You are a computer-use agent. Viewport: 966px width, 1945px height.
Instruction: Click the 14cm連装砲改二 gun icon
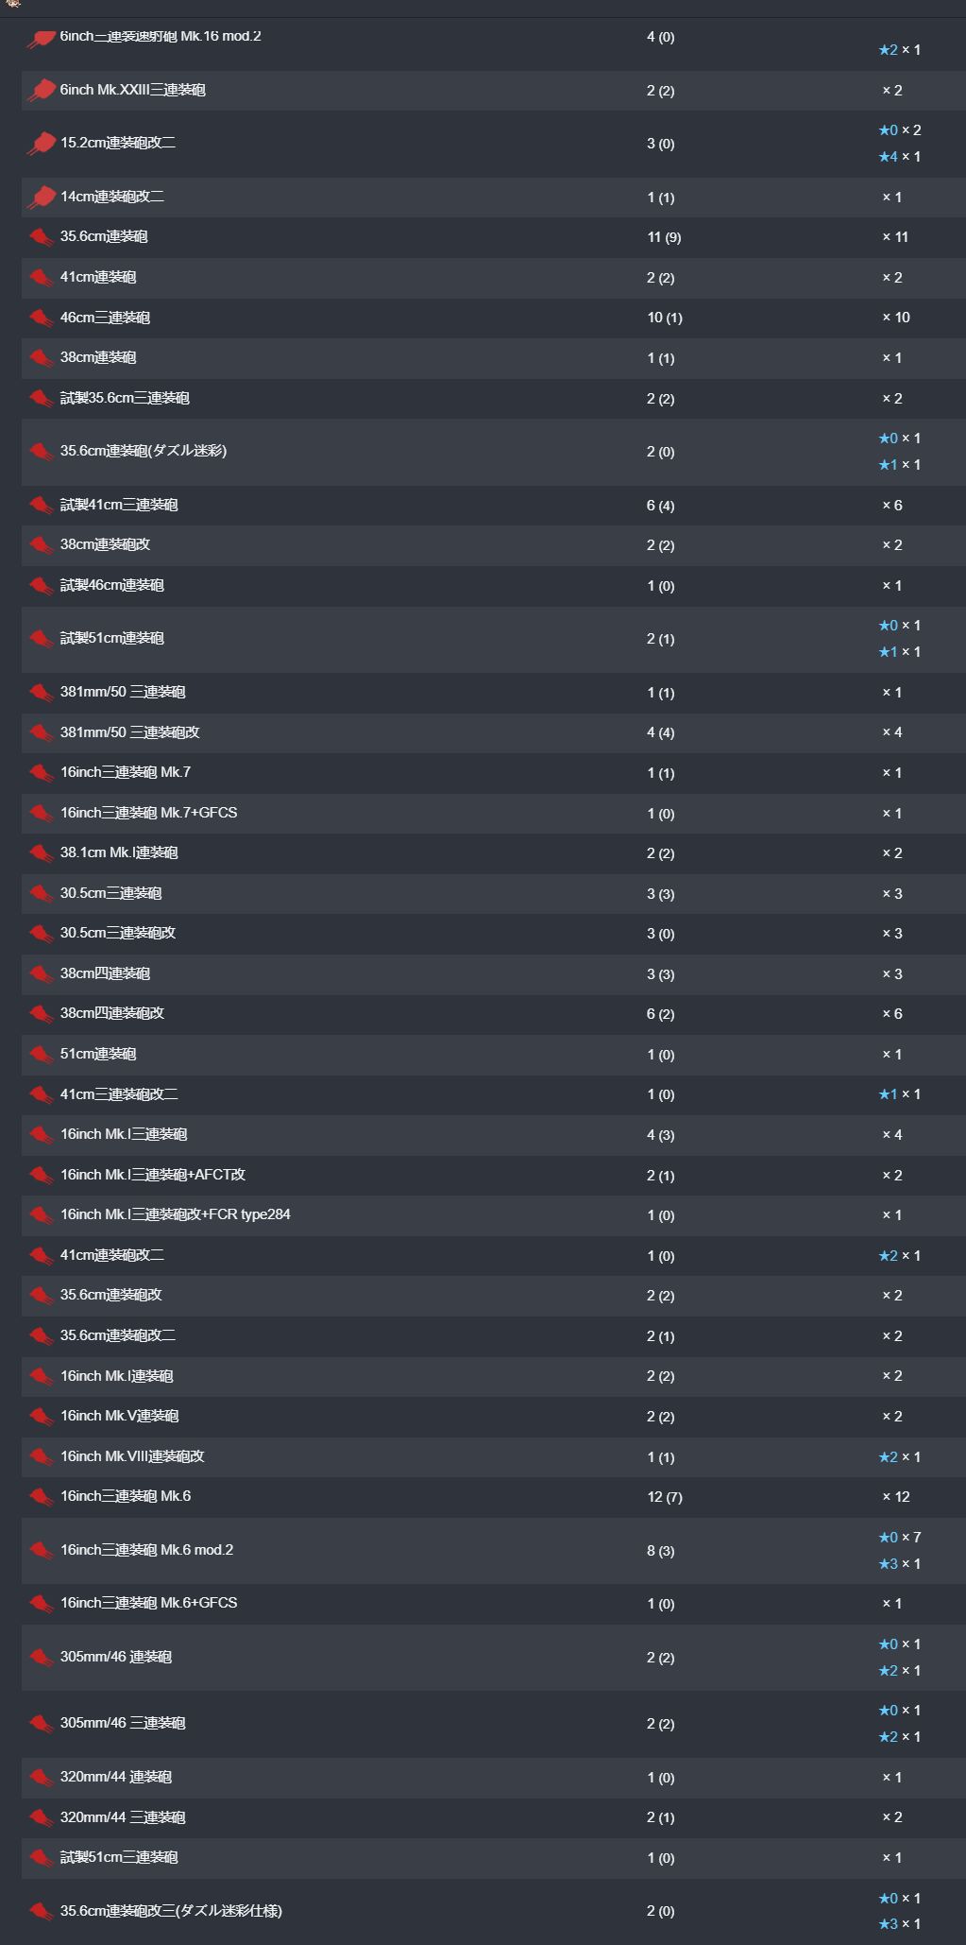click(42, 198)
